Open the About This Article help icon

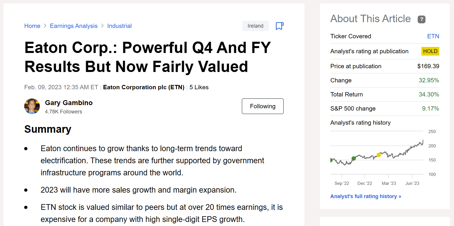pyautogui.click(x=421, y=19)
